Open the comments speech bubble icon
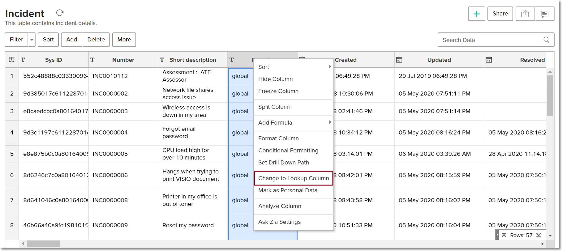 click(x=544, y=14)
